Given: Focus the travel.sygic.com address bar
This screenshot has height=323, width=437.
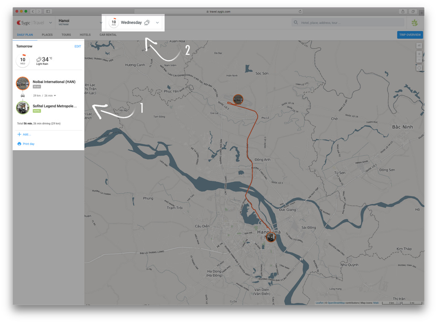Looking at the screenshot, I should (218, 12).
